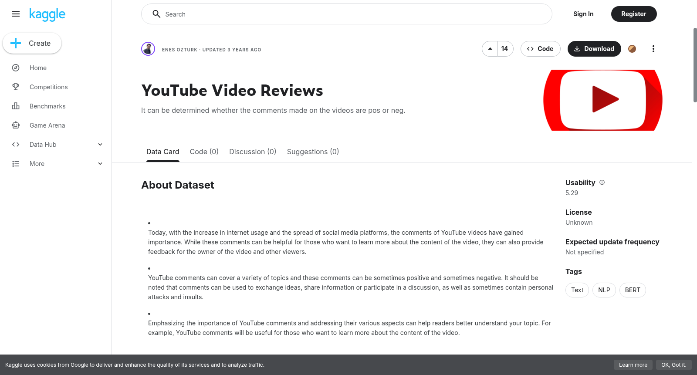Switch to the Data Card tab
Viewport: 697px width, 375px height.
click(x=163, y=152)
